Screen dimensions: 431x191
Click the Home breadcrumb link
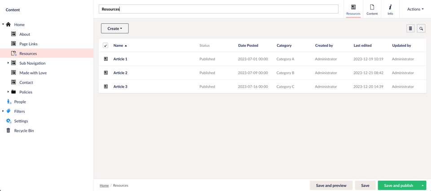104,185
